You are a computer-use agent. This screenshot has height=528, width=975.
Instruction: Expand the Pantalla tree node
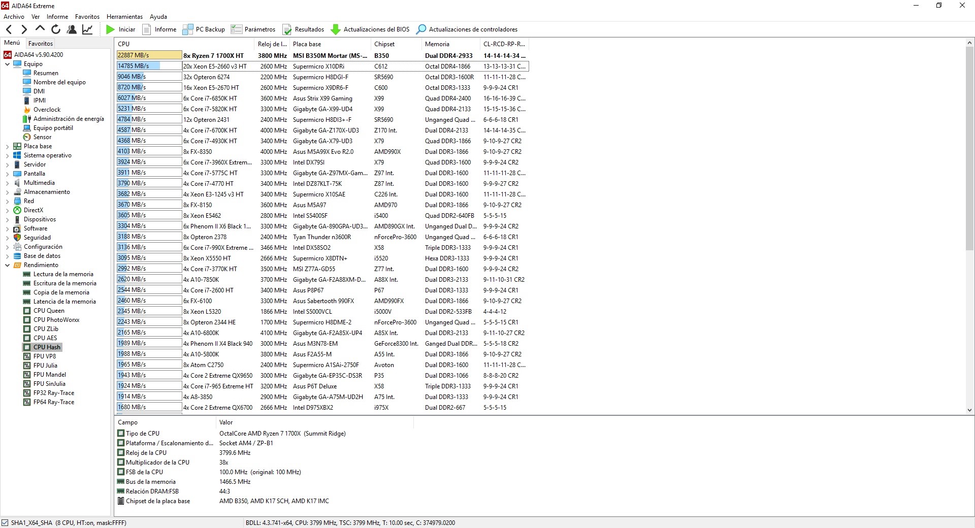click(x=8, y=174)
